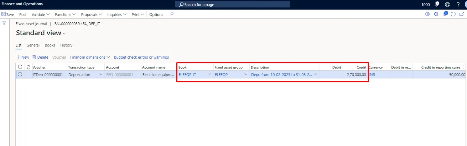Click the Finance and Operations title

22,4
